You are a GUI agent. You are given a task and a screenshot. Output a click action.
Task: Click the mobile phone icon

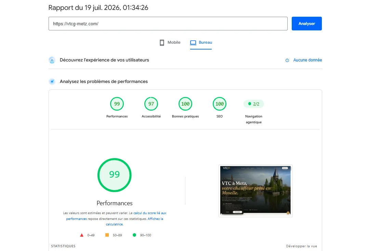click(162, 43)
